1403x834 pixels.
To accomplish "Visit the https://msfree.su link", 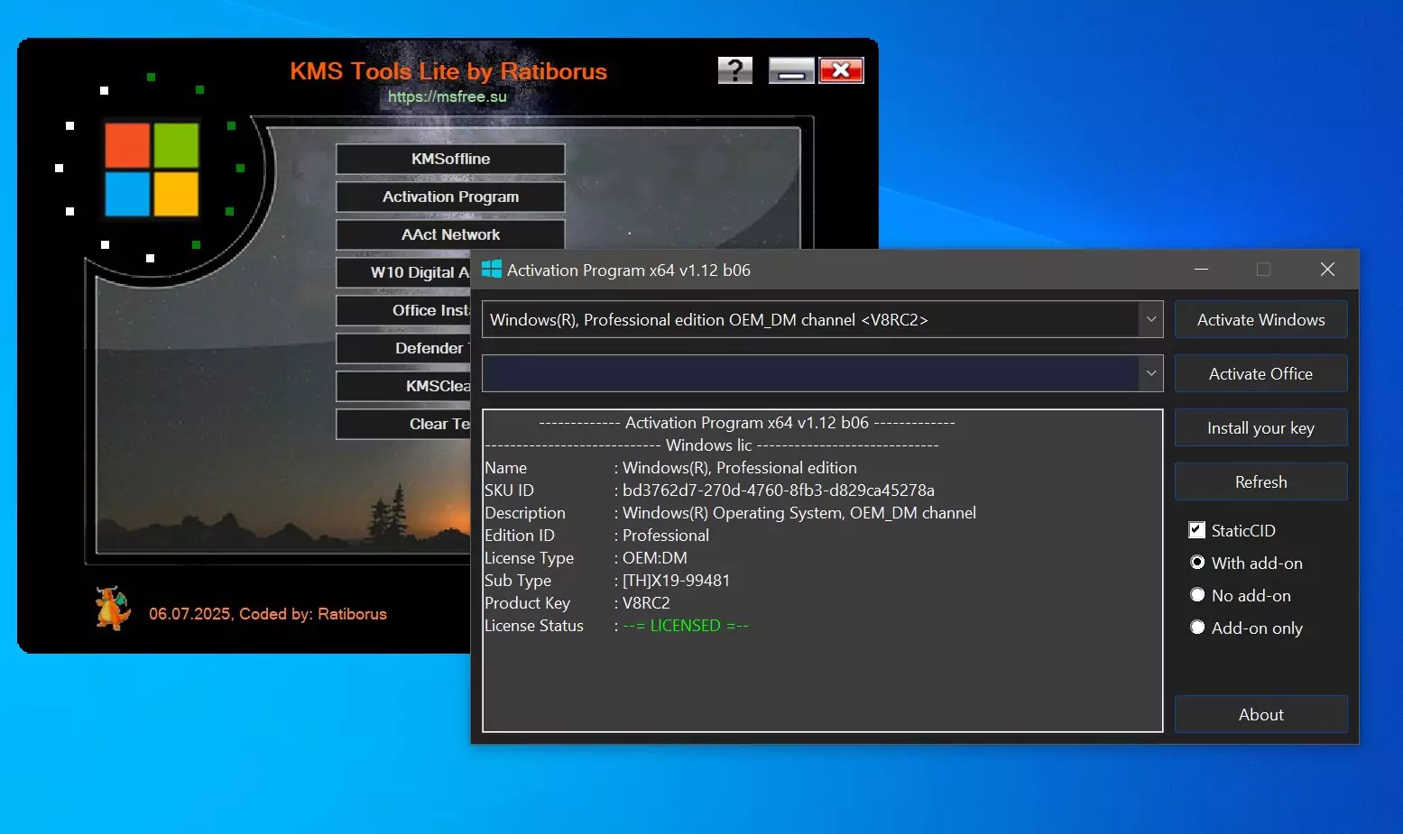I will [x=447, y=96].
